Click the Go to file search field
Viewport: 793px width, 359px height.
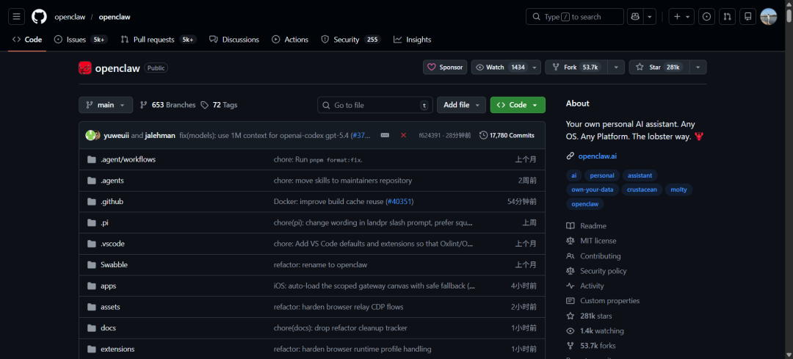374,105
